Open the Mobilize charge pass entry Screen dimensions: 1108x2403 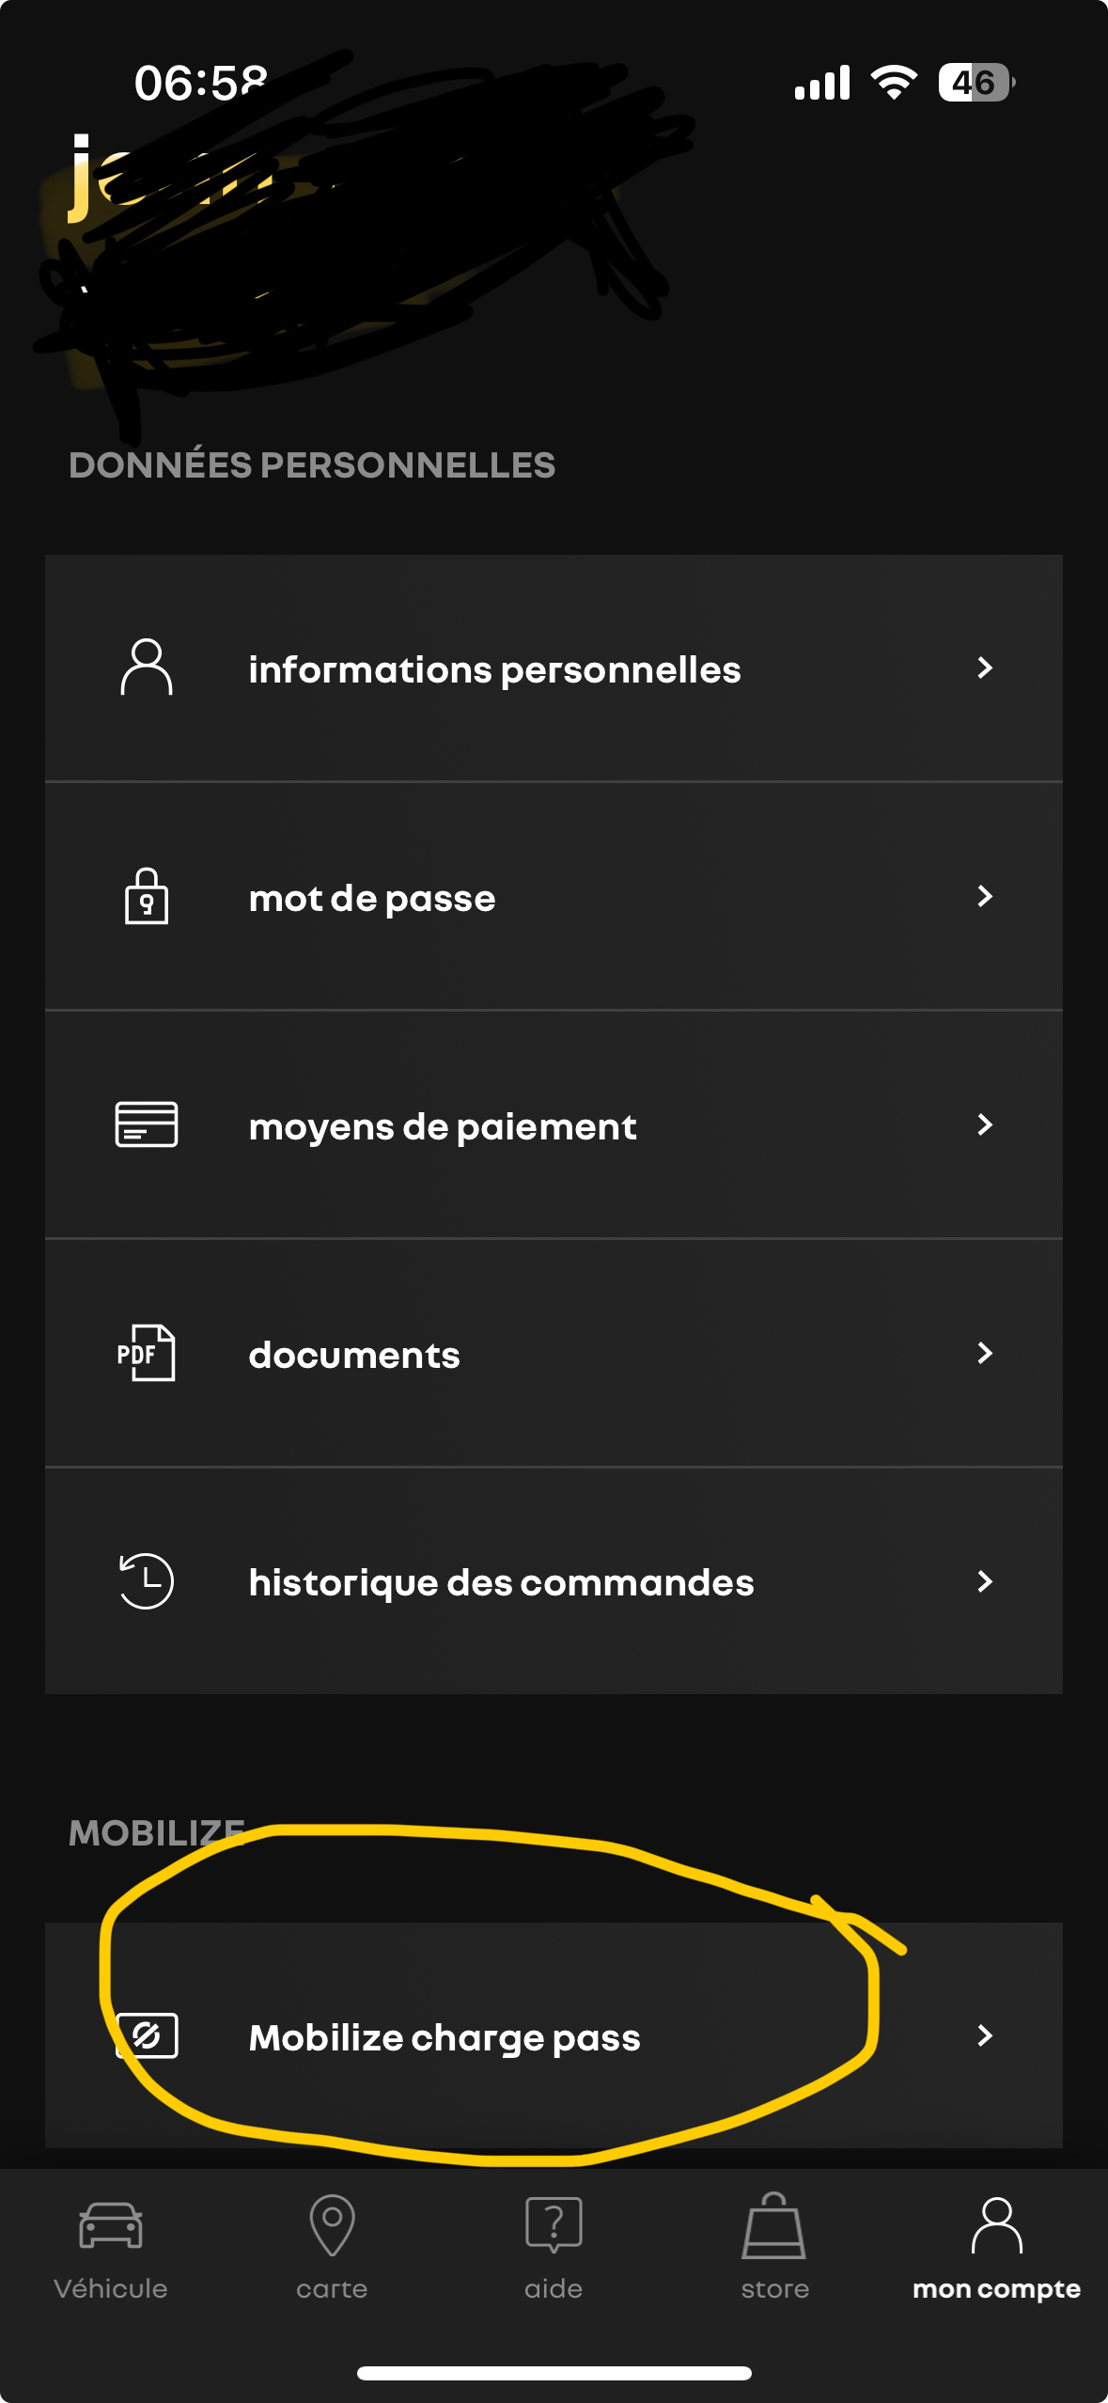click(554, 2035)
